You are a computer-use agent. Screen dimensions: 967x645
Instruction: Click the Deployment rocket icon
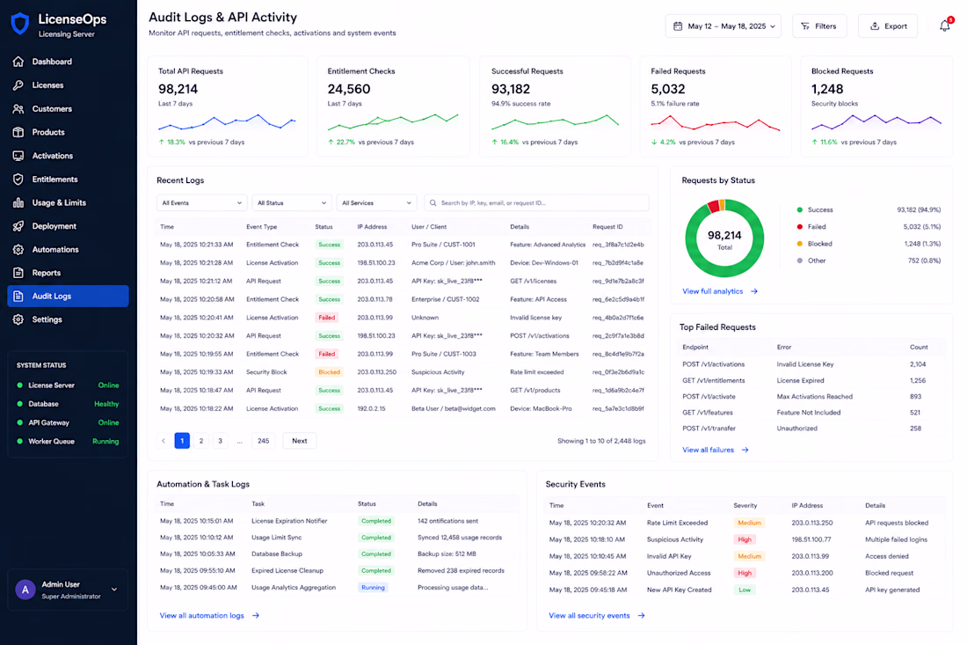coord(18,226)
